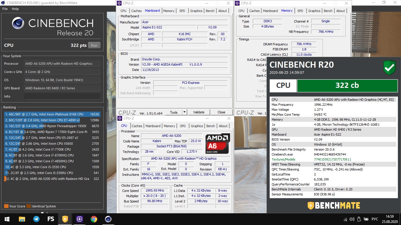Open Cinebench icon on taskbar
The height and width of the screenshot is (225, 401).
coord(108,219)
